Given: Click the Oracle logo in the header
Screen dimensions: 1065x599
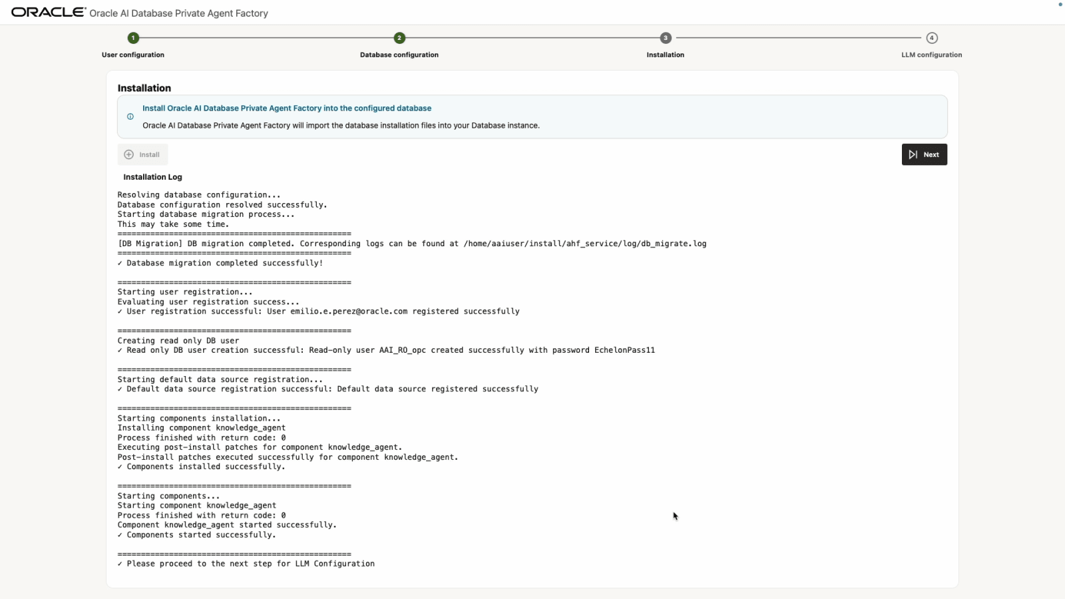Looking at the screenshot, I should (49, 13).
